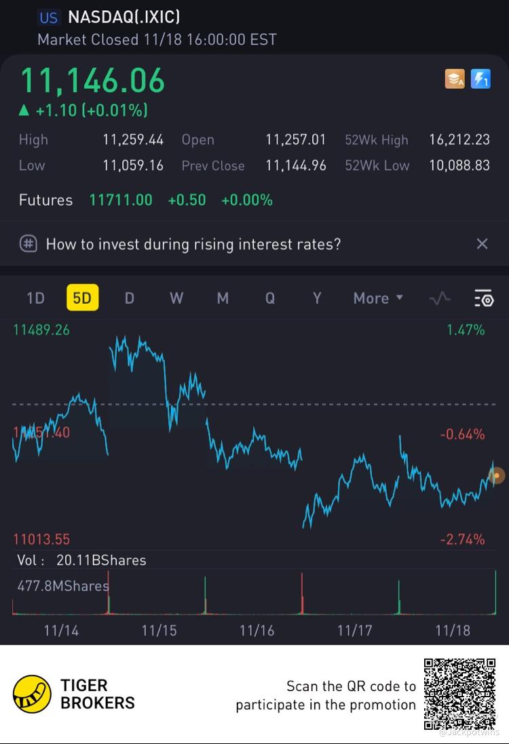The width and height of the screenshot is (509, 744).
Task: Tap the US market badge
Action: click(48, 18)
